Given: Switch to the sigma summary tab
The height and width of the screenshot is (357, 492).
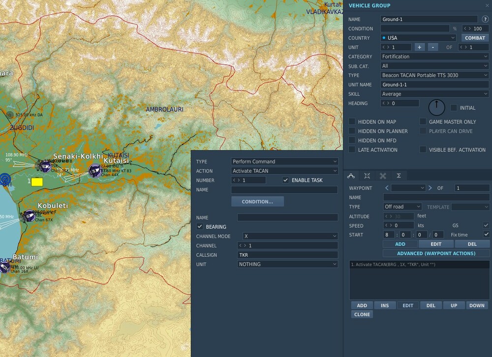Looking at the screenshot, I should [x=399, y=175].
